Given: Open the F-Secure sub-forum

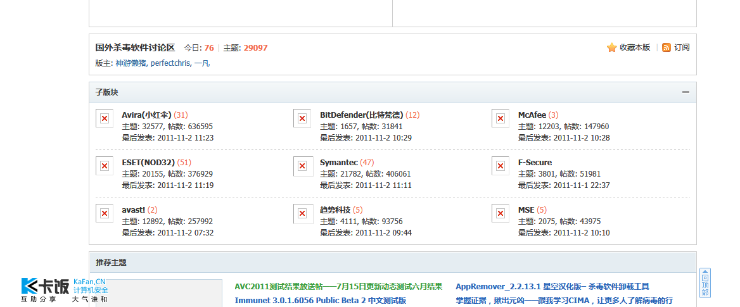Looking at the screenshot, I should pyautogui.click(x=535, y=162).
